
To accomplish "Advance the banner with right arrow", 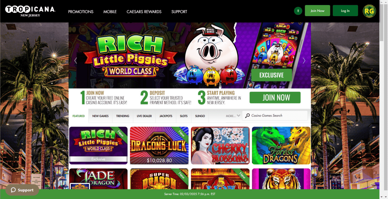I will click(304, 60).
